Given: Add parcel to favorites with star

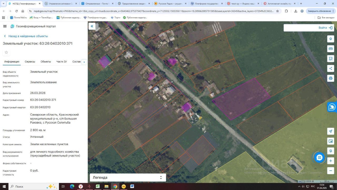Looking at the screenshot, I should tap(6, 52).
